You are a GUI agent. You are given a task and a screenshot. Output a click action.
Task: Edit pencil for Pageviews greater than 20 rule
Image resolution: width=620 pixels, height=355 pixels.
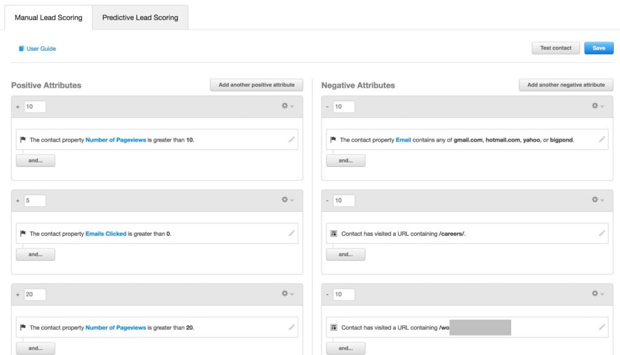(x=291, y=327)
